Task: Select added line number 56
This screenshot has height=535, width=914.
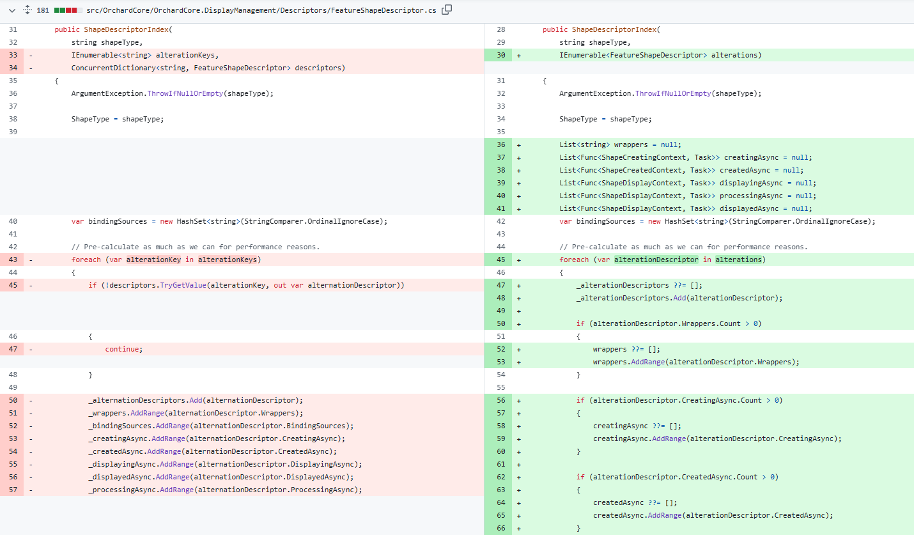Action: pos(501,400)
